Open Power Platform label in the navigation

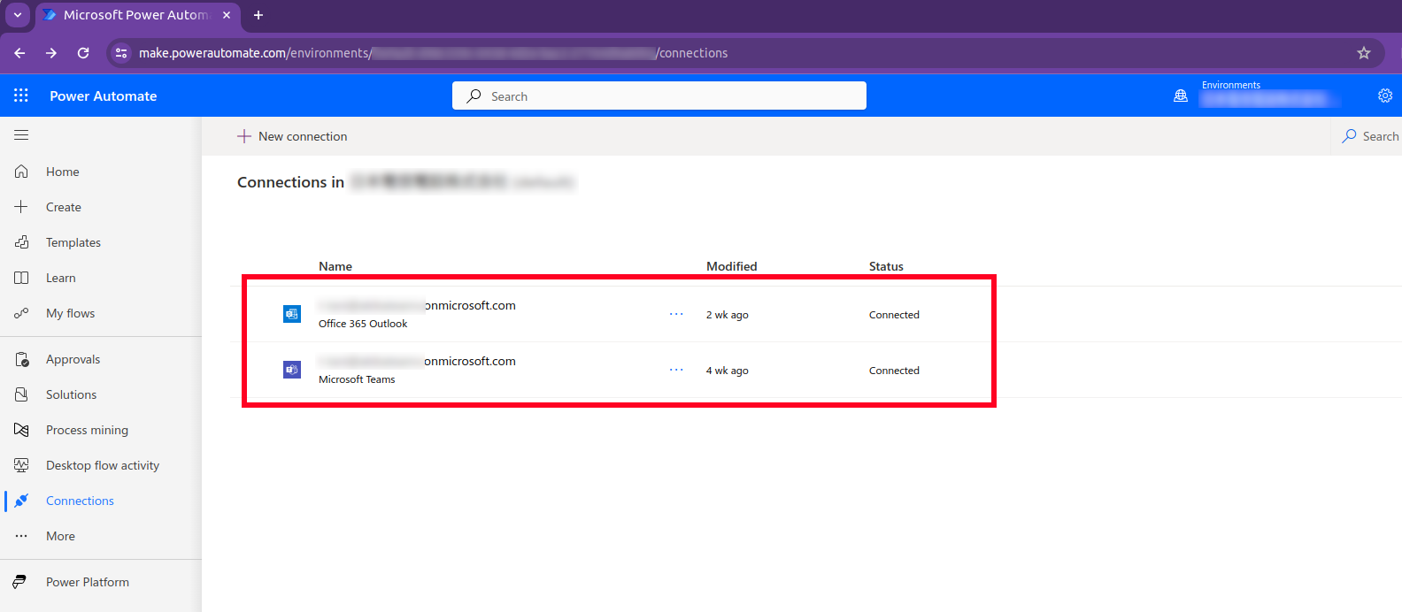click(x=88, y=582)
